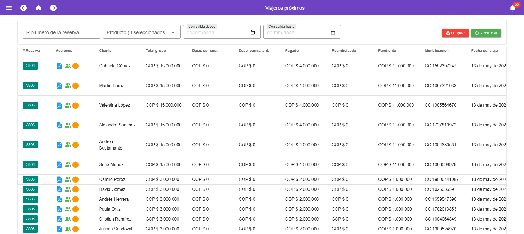
Task: Open PDF icon in Camilo Pérez row
Action: click(59, 180)
